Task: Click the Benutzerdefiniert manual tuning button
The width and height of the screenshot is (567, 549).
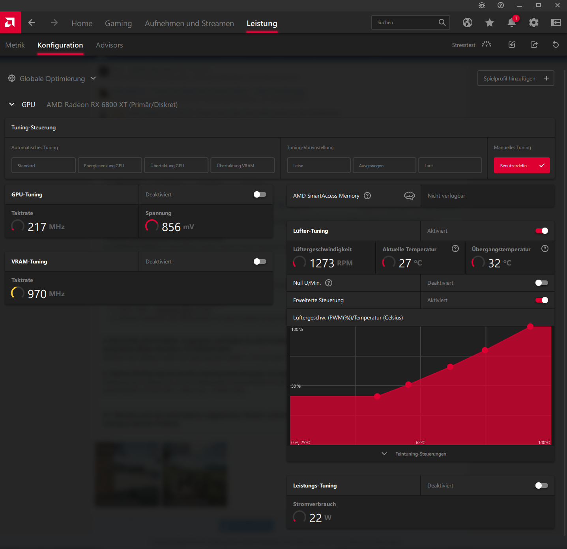Action: [x=522, y=165]
